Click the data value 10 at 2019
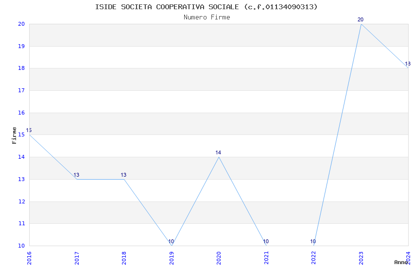This screenshot has width=413, height=267. tap(171, 241)
